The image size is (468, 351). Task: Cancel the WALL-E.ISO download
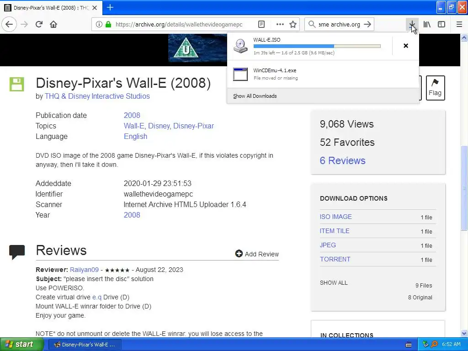[406, 46]
